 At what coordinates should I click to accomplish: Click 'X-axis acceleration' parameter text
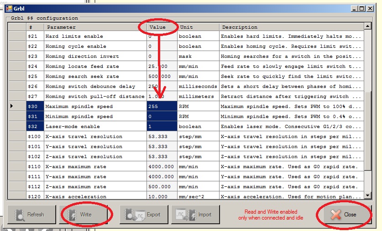(76, 196)
